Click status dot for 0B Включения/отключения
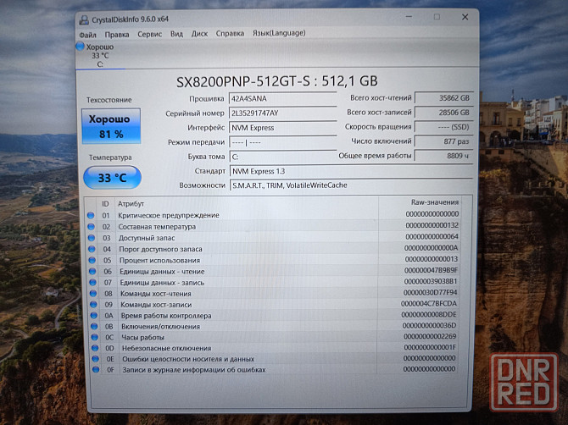The height and width of the screenshot is (425, 568). click(94, 326)
